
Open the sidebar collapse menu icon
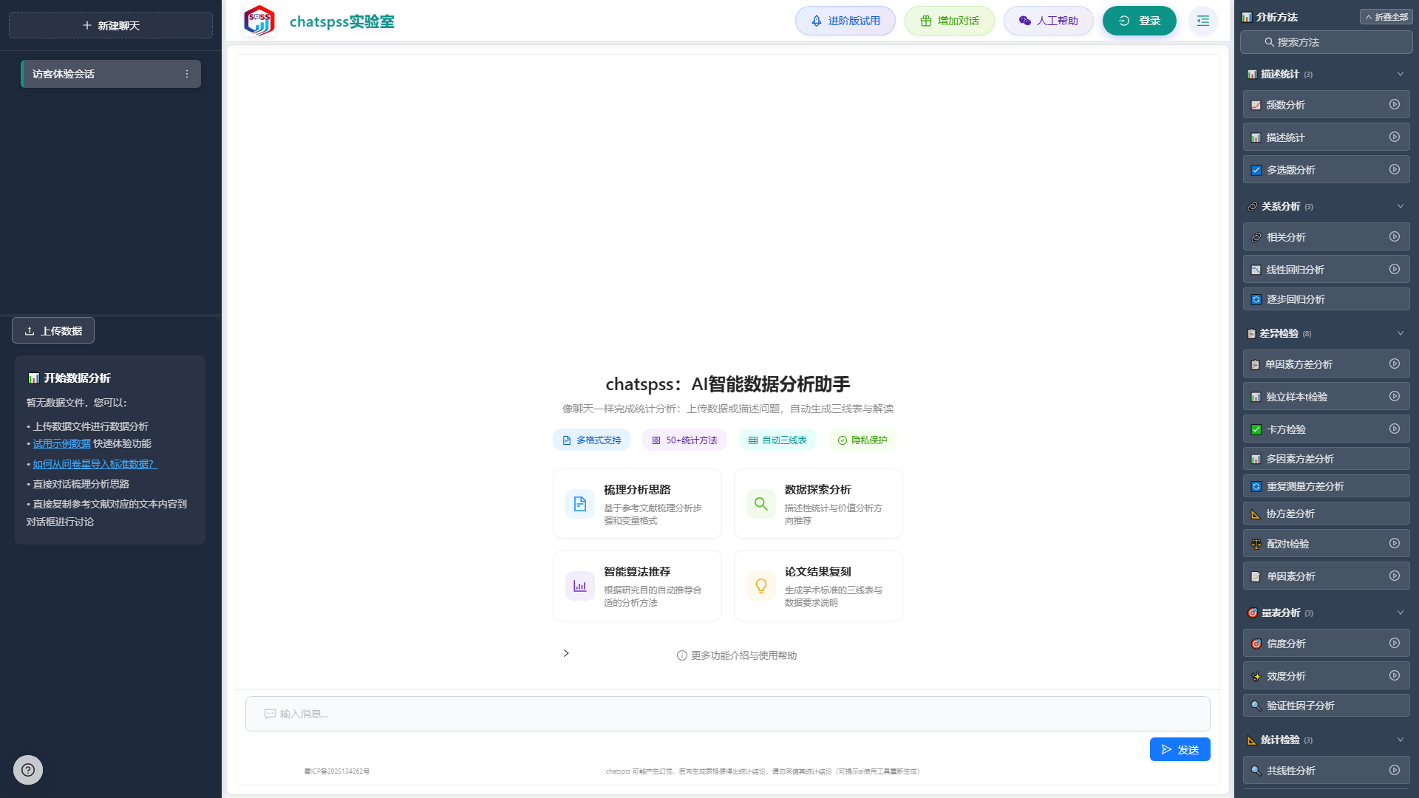click(x=1203, y=21)
